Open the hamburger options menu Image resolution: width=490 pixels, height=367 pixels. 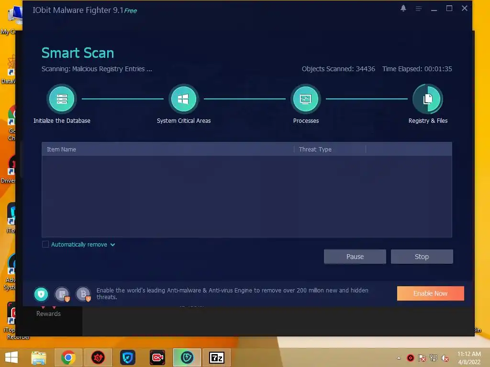(418, 9)
